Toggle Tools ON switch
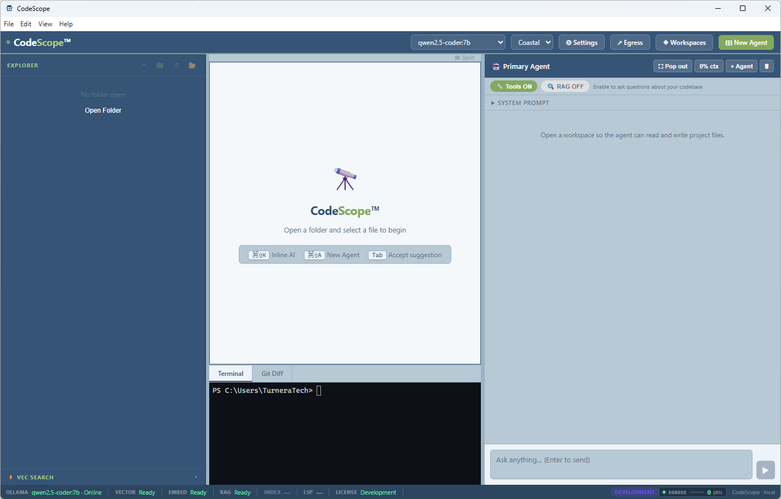781x499 pixels. point(514,86)
